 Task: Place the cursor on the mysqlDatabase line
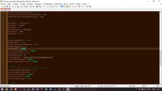pos(20,30)
